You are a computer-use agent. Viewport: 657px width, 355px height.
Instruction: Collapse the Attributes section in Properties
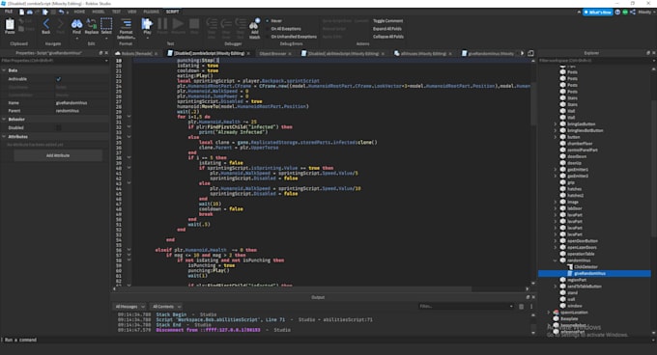coord(4,137)
